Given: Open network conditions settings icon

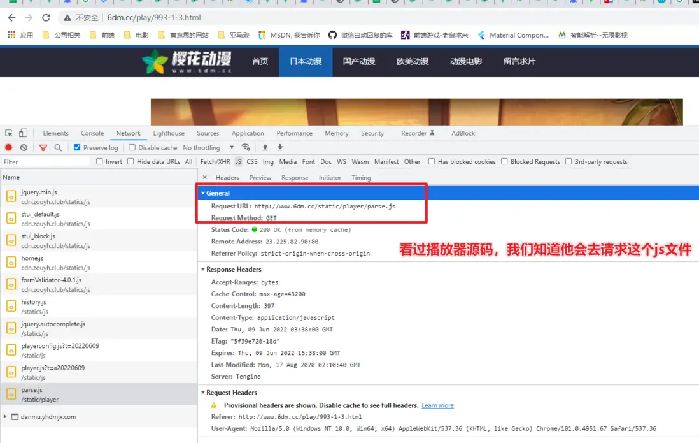Looking at the screenshot, I should pyautogui.click(x=246, y=147).
